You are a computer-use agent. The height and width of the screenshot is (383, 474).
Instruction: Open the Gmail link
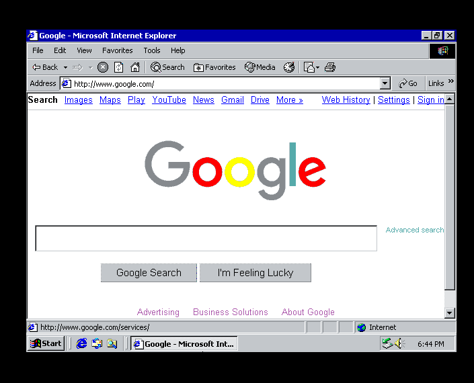click(233, 99)
